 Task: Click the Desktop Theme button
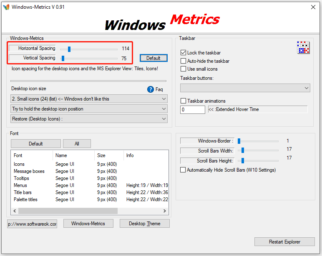pyautogui.click(x=144, y=224)
